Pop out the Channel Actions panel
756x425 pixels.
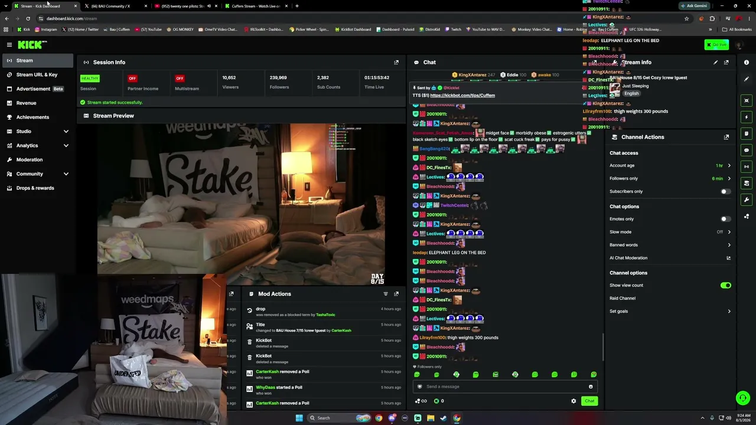[726, 137]
